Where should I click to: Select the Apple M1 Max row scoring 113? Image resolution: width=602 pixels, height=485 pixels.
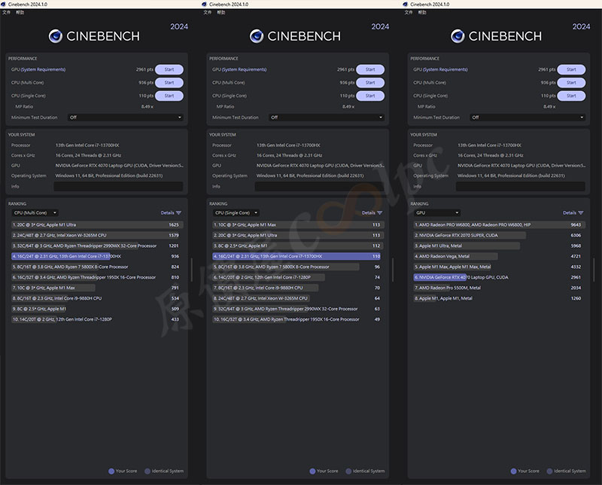point(298,225)
